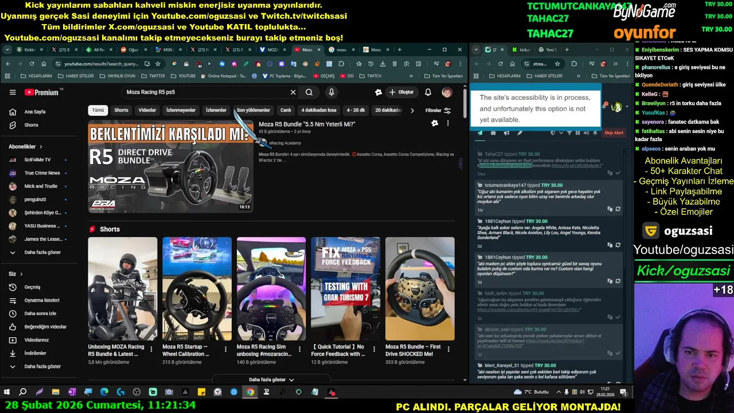Open the Windows Start menu

tap(7, 392)
